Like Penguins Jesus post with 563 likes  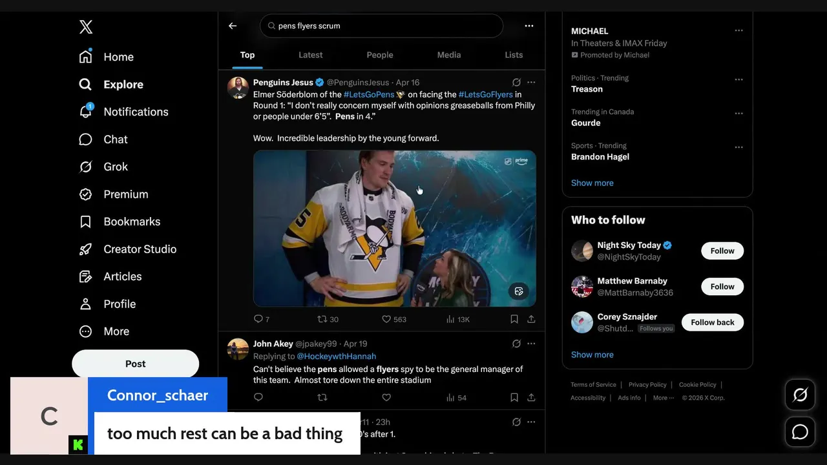[x=394, y=319]
